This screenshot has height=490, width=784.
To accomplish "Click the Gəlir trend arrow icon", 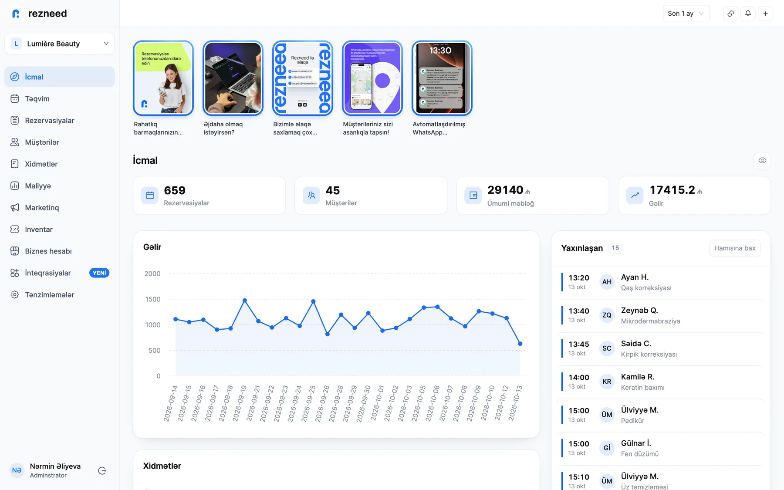I will point(635,195).
